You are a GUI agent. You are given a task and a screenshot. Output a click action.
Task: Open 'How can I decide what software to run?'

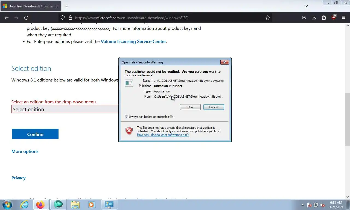(163, 135)
